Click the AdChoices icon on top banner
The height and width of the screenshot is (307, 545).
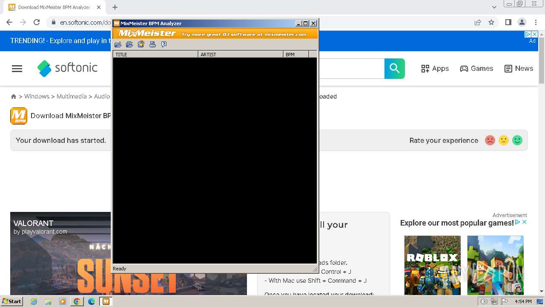click(528, 34)
